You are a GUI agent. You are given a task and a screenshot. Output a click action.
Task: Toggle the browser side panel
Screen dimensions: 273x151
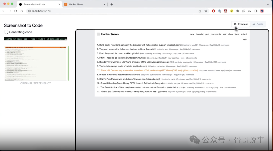click(x=256, y=11)
